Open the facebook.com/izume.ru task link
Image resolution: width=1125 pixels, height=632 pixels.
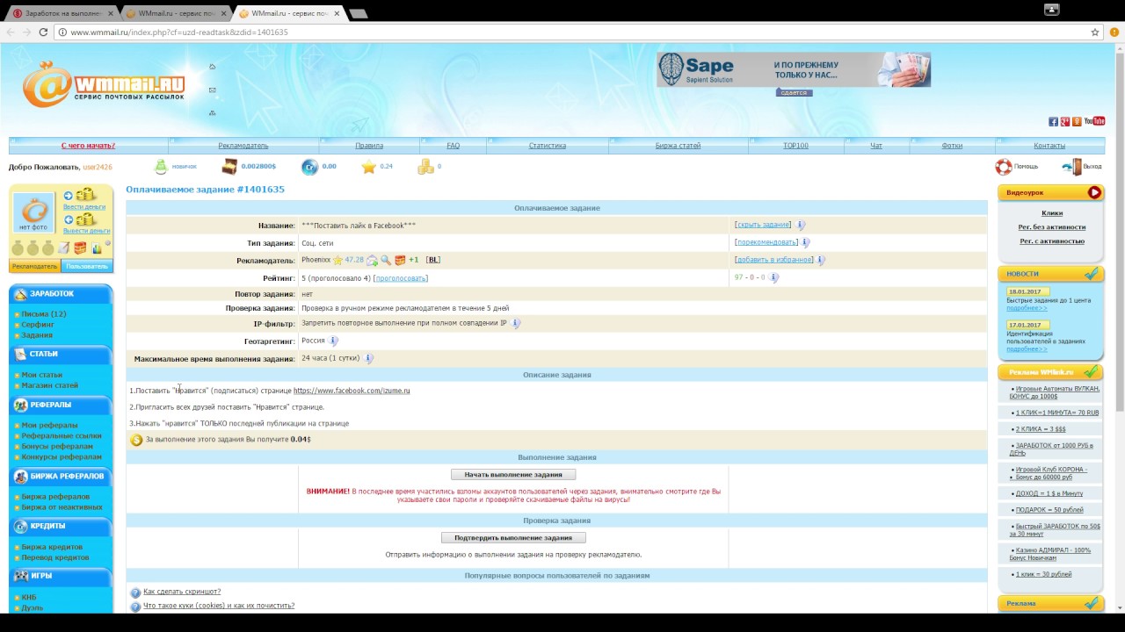(x=352, y=391)
